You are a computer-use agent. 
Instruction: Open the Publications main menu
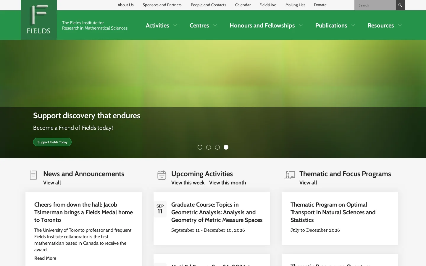point(331,25)
